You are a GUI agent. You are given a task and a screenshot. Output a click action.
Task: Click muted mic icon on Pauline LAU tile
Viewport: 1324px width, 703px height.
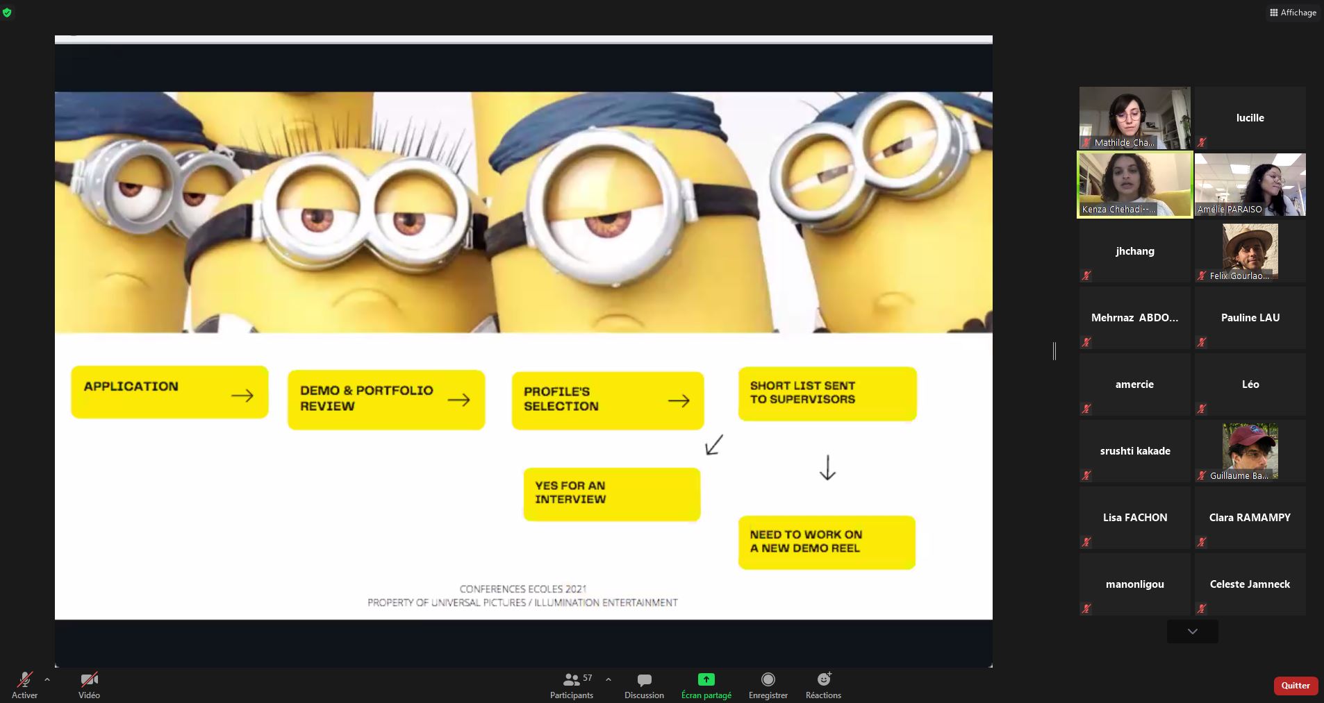[1202, 342]
